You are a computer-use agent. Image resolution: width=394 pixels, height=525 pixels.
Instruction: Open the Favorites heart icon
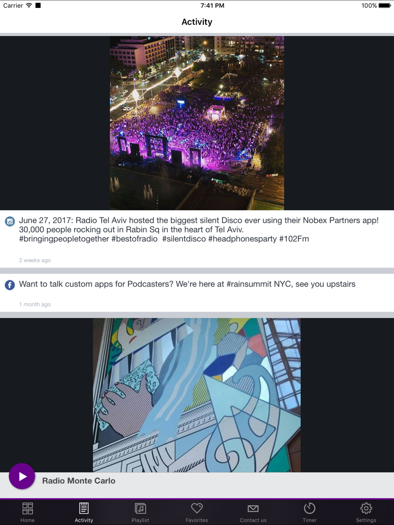[197, 508]
